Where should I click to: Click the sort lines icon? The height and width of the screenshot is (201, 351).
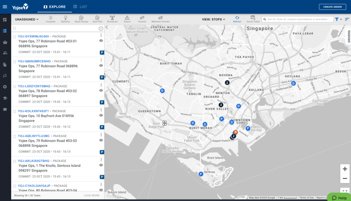tap(347, 19)
